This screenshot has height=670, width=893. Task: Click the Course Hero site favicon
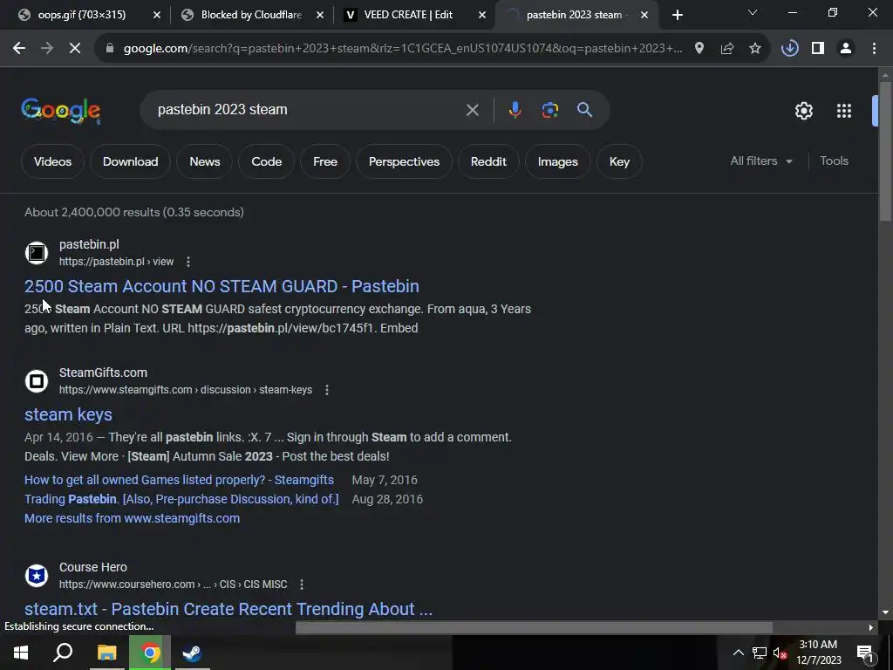37,576
